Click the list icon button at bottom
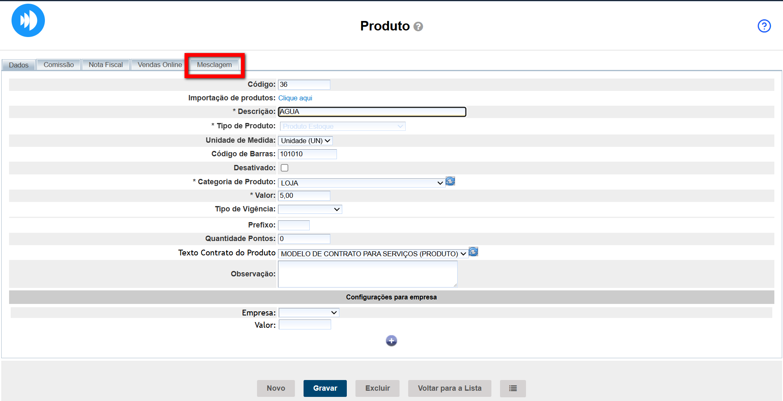Image resolution: width=783 pixels, height=401 pixels. point(512,388)
